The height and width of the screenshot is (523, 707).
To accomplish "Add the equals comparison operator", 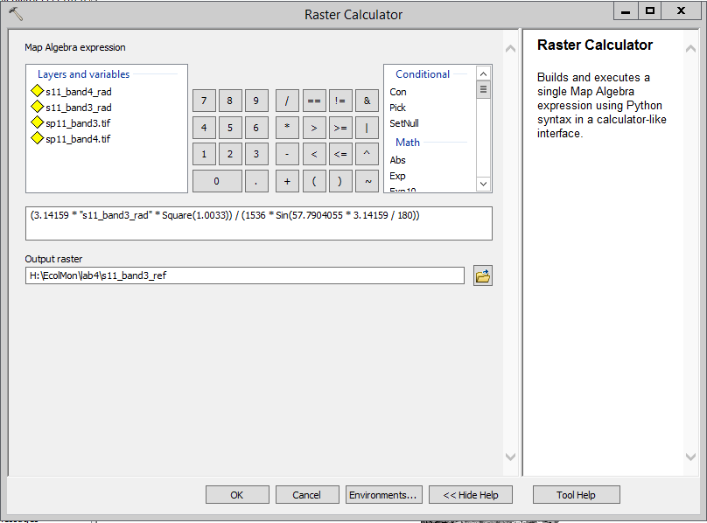I will point(314,101).
